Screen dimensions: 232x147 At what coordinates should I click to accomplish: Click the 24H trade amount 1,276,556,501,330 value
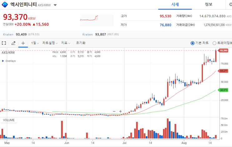pos(214,25)
